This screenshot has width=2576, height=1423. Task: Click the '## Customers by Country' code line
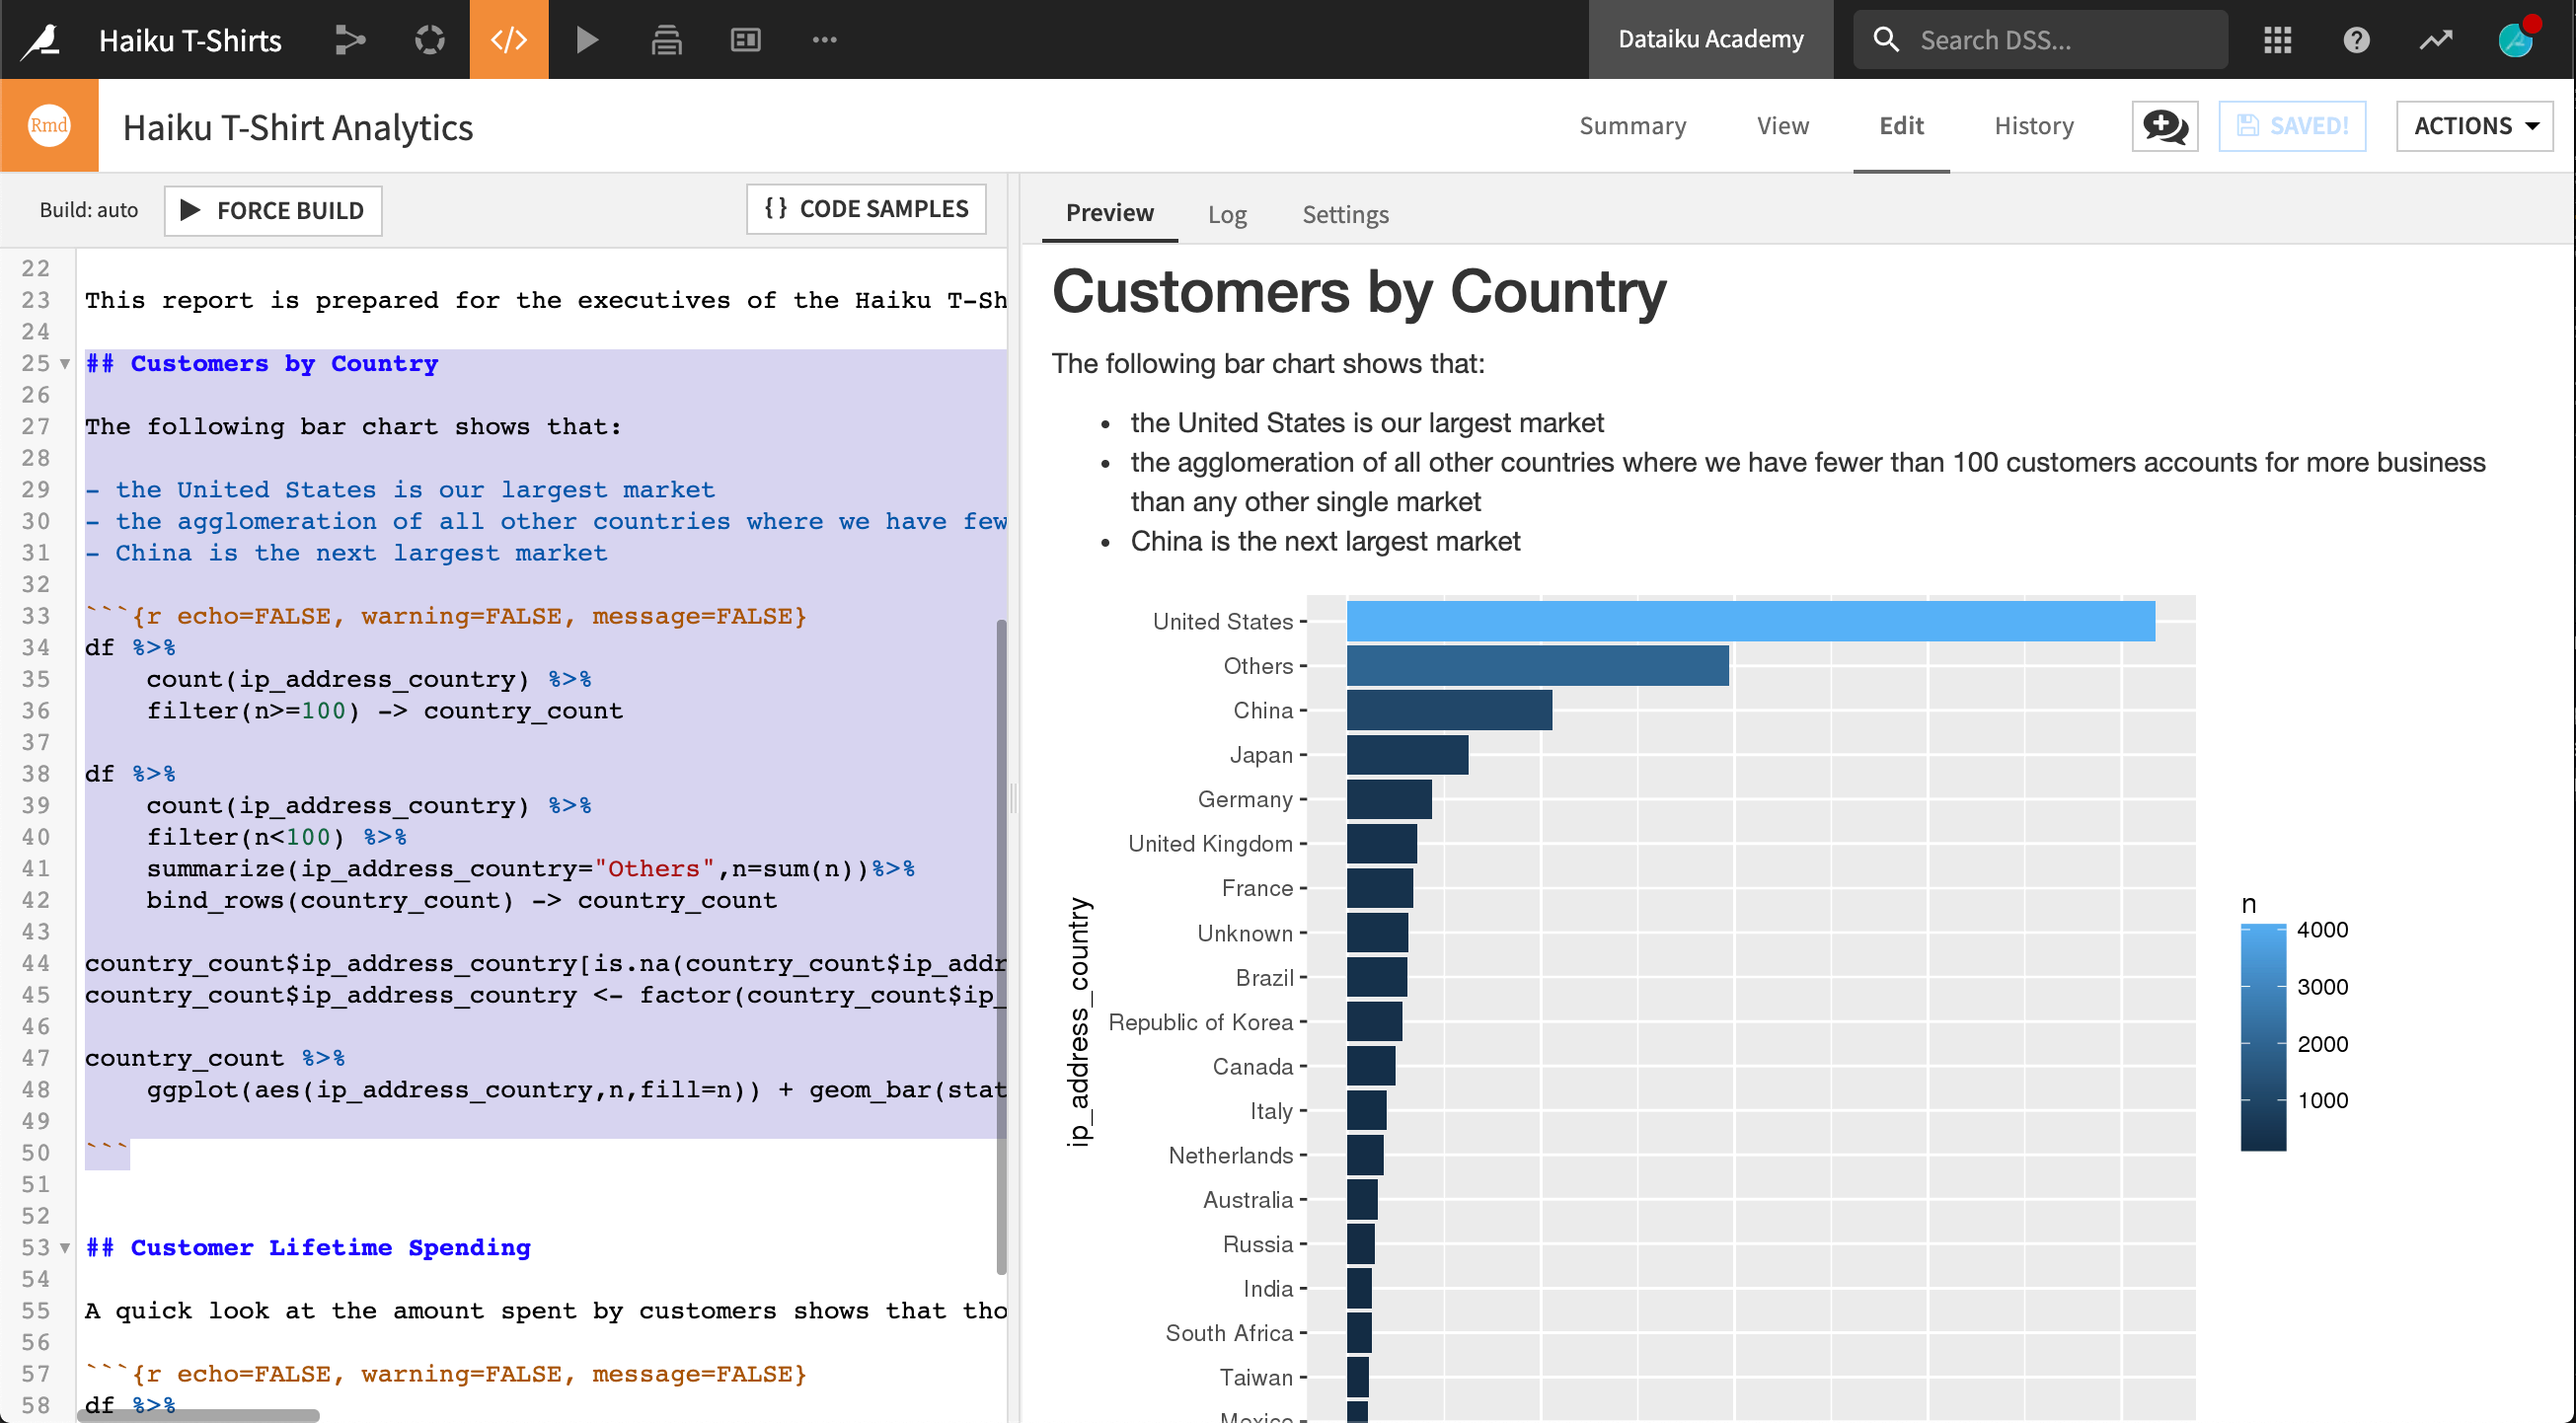point(262,364)
